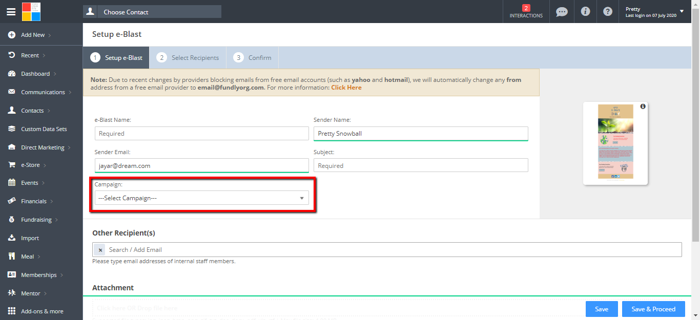The width and height of the screenshot is (700, 320).
Task: Click the e-Blast Name input field
Action: pos(201,134)
